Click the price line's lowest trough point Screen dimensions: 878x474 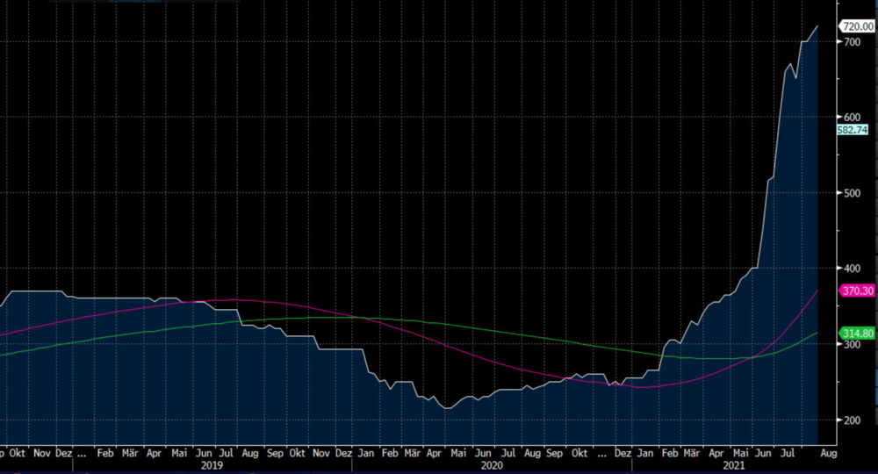[x=448, y=408]
